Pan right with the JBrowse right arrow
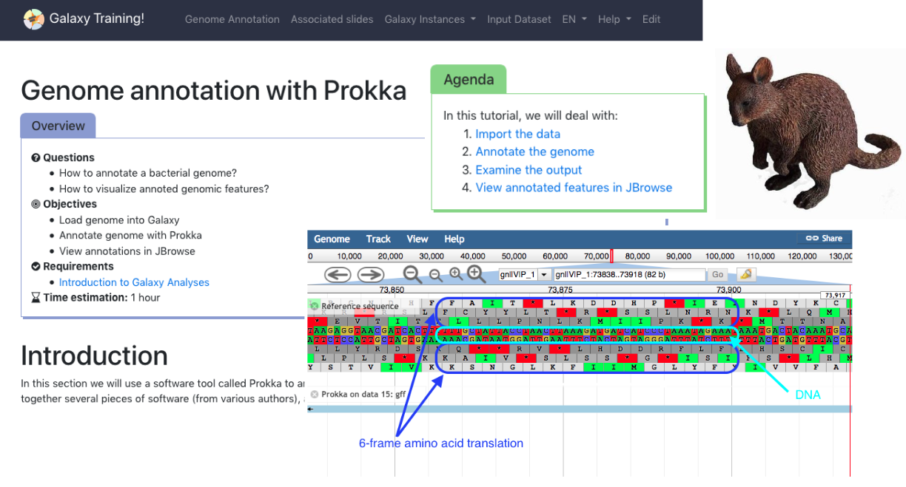Viewport: 906px width, 487px height. coord(370,275)
